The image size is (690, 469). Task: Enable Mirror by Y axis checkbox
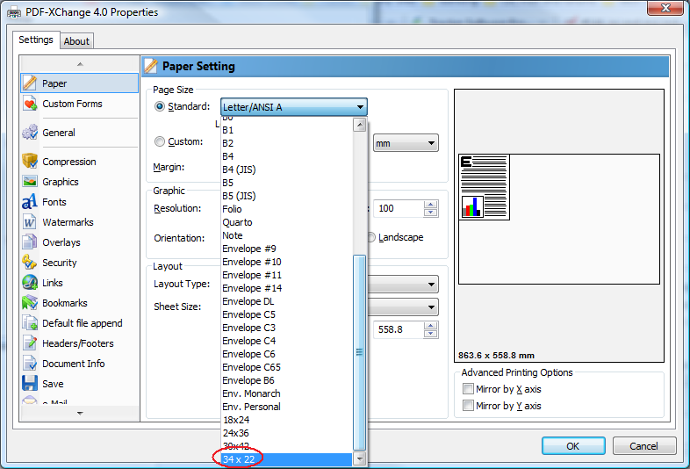click(x=468, y=406)
